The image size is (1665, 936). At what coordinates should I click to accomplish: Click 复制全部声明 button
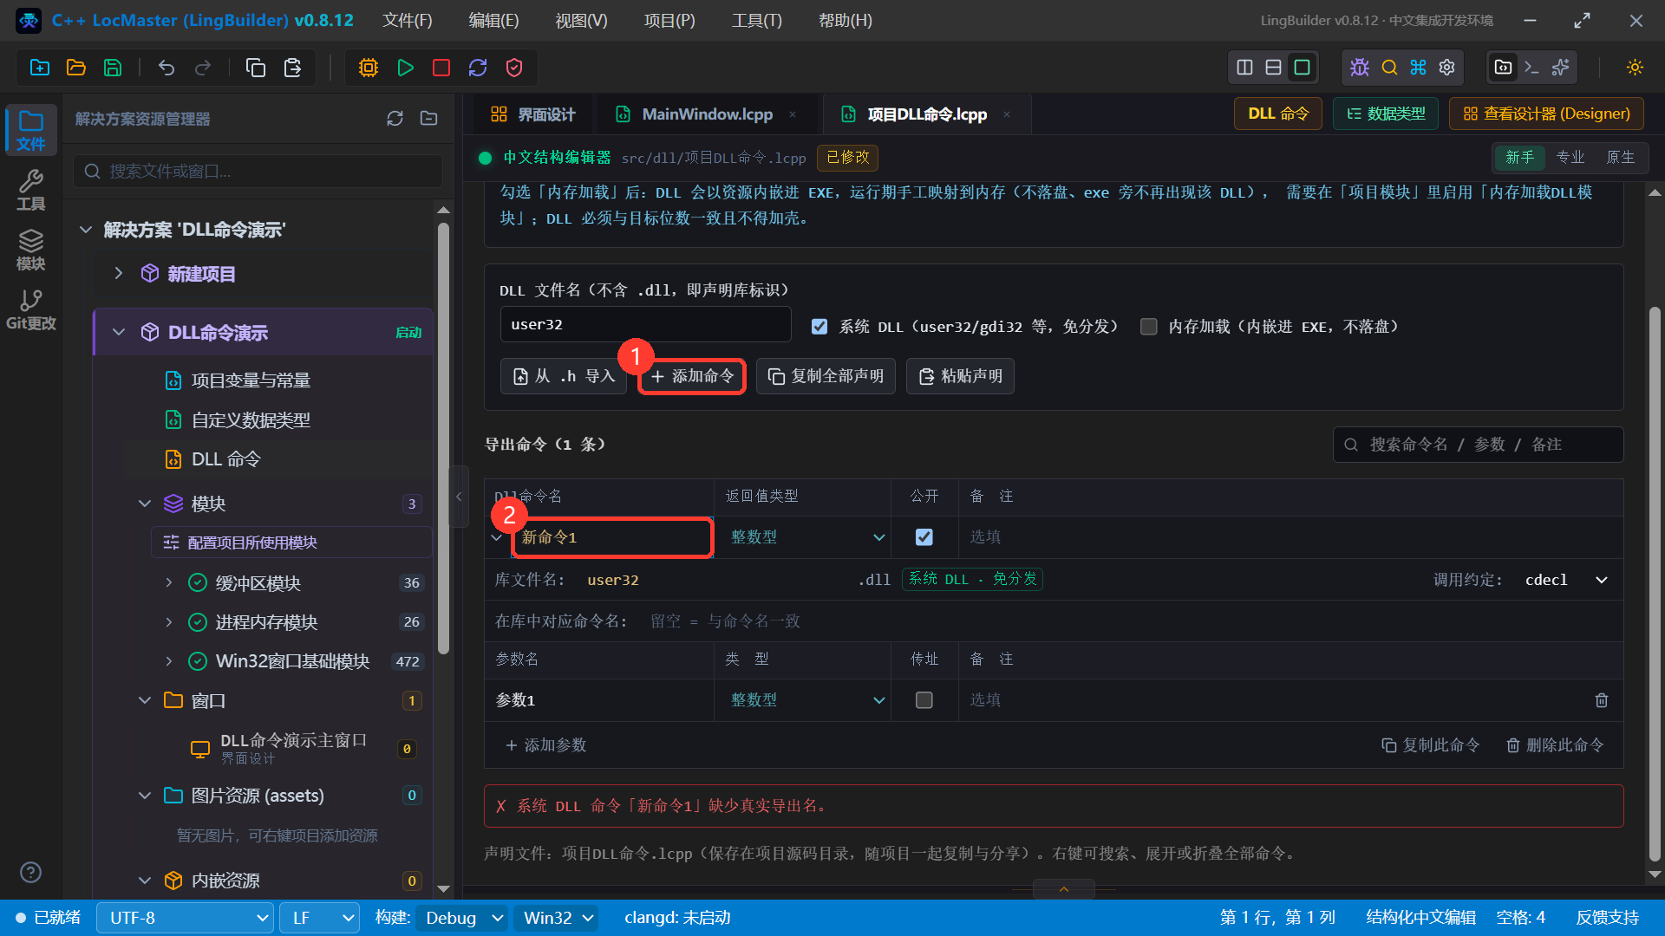(826, 376)
